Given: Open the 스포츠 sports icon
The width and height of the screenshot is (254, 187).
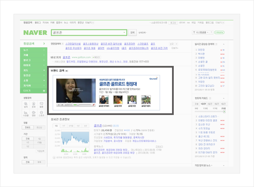Looking at the screenshot, I should pyautogui.click(x=41, y=113).
